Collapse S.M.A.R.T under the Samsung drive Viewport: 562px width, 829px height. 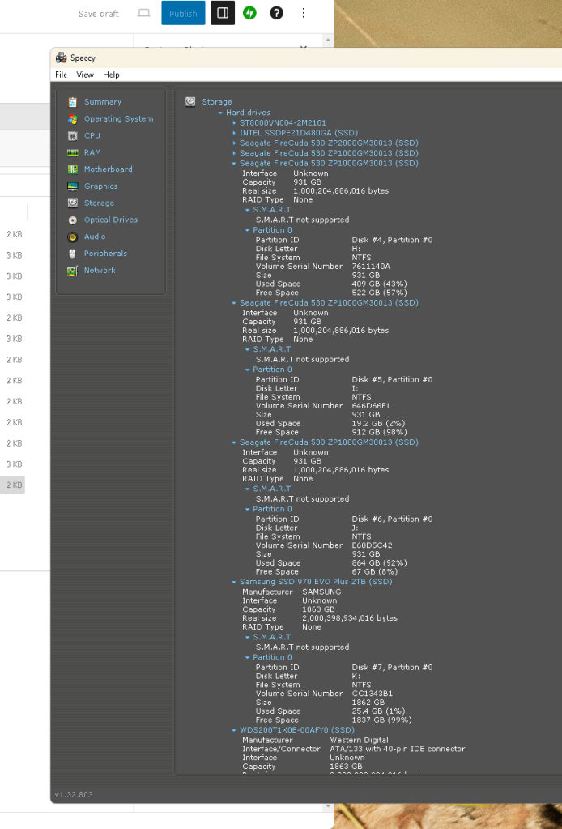pos(247,638)
